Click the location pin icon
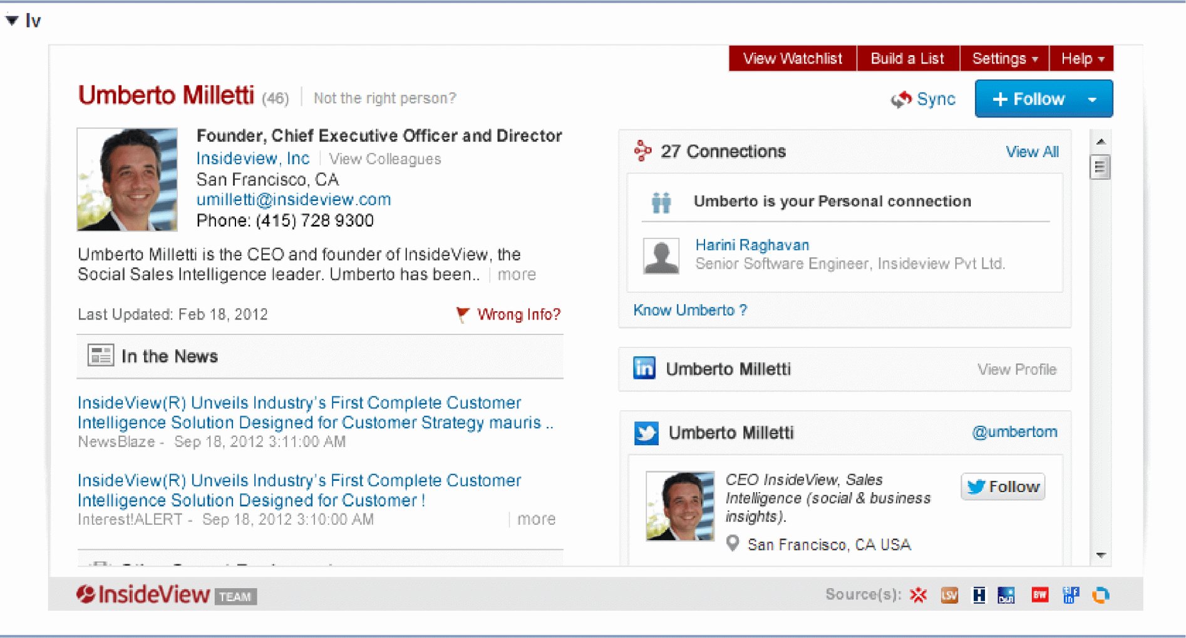The height and width of the screenshot is (638, 1186). tap(733, 543)
